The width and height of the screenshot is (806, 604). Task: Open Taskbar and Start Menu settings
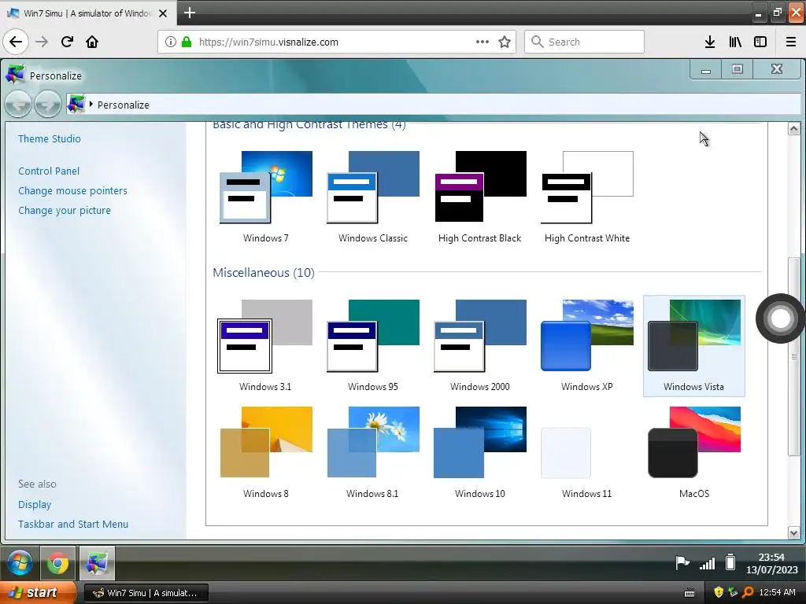[x=73, y=524]
